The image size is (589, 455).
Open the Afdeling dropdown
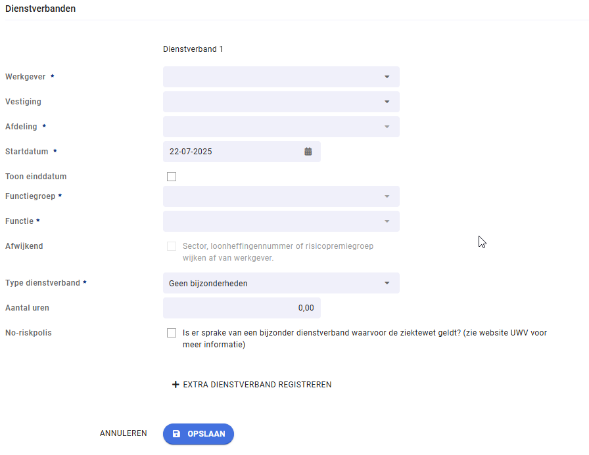coord(281,127)
